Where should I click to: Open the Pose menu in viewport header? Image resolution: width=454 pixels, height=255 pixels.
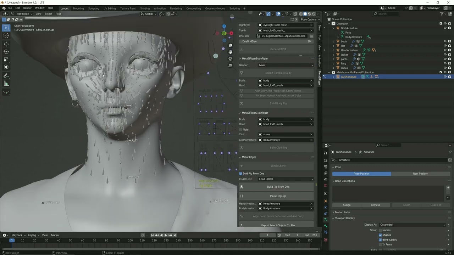click(59, 14)
